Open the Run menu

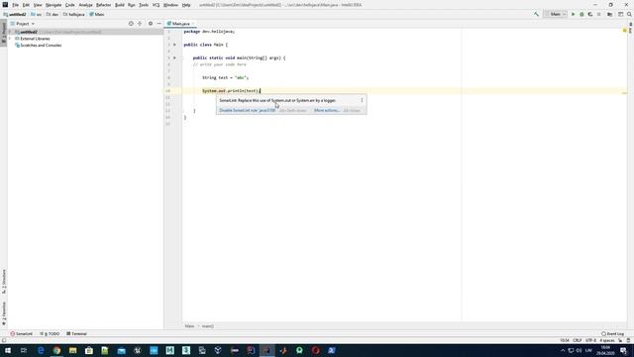point(132,5)
